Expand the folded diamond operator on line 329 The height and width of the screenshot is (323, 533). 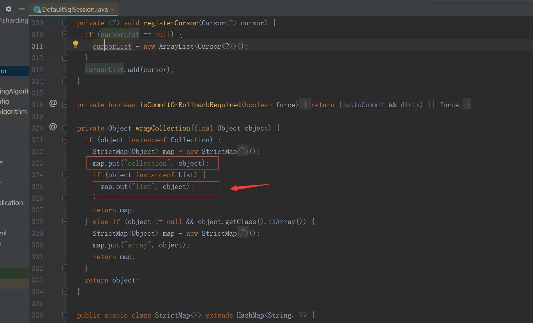tap(242, 233)
